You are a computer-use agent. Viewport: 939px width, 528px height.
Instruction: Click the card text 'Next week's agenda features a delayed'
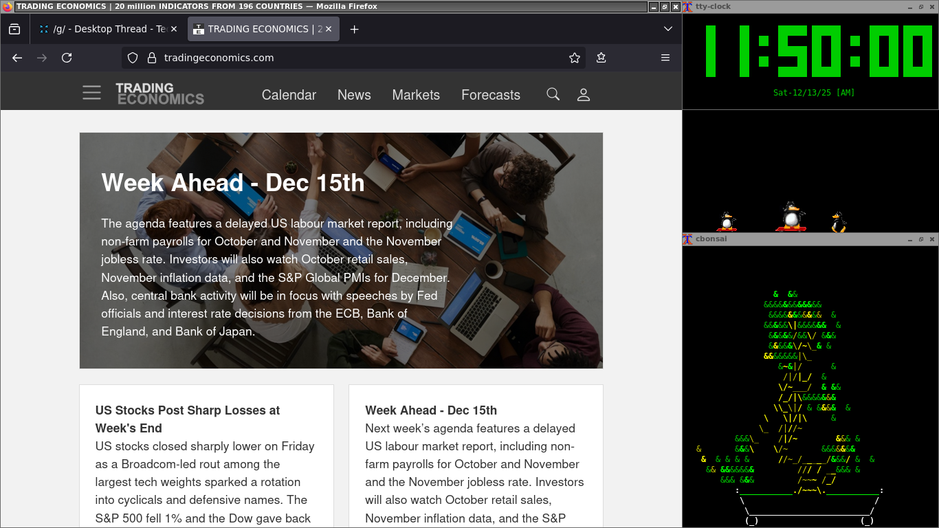pyautogui.click(x=470, y=428)
